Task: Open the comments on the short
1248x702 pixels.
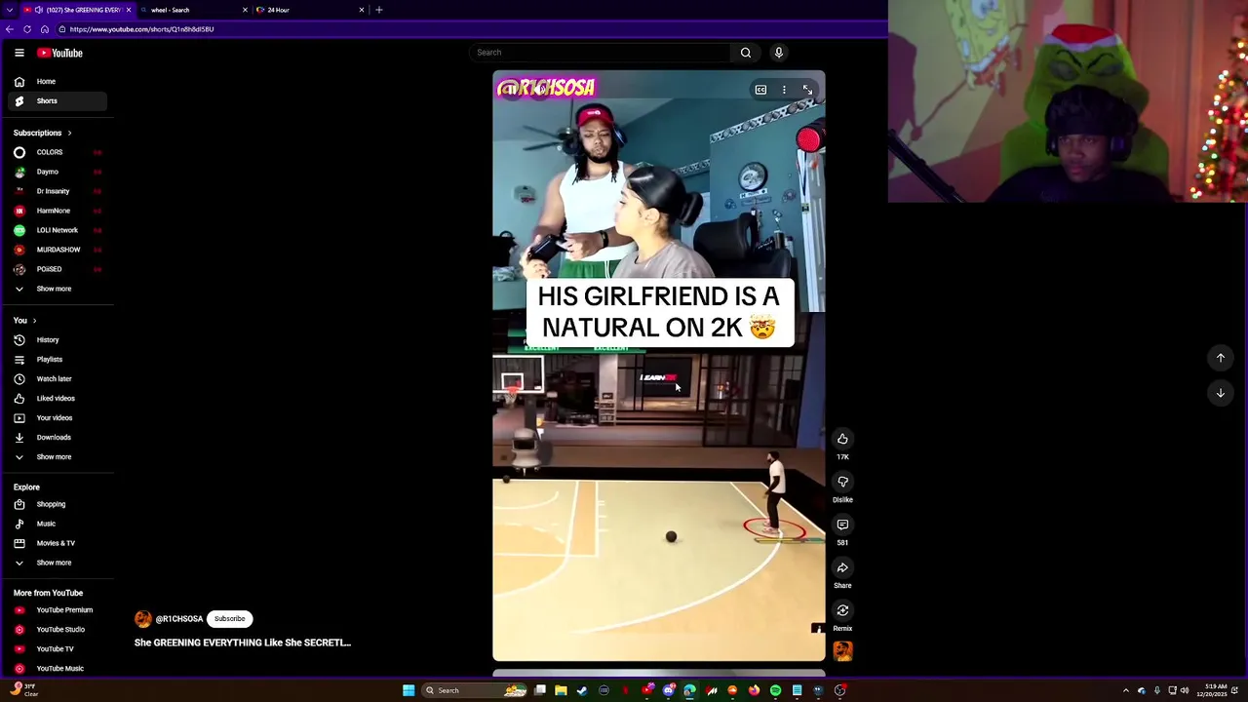Action: tap(842, 525)
